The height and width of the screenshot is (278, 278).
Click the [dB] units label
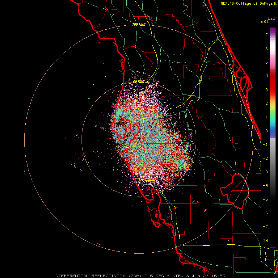263,22
